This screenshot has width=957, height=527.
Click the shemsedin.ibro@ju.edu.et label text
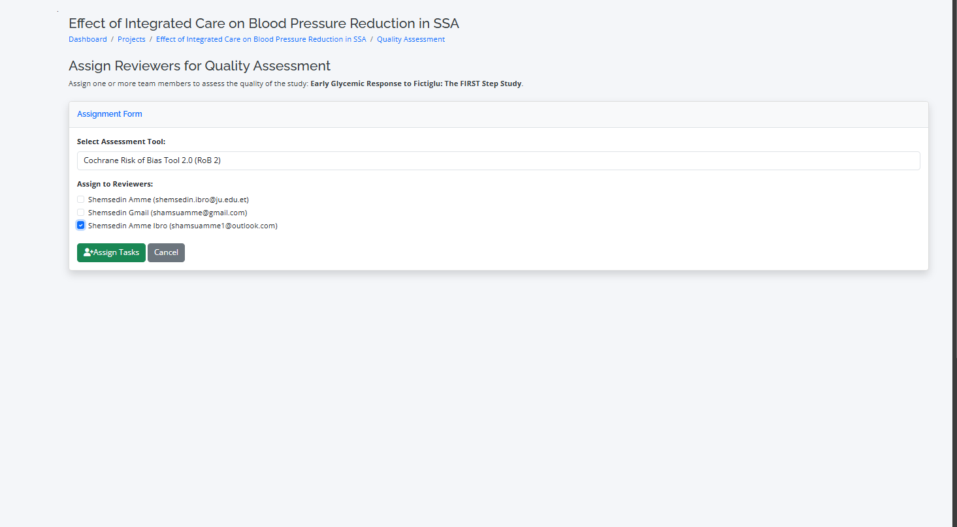click(x=201, y=200)
